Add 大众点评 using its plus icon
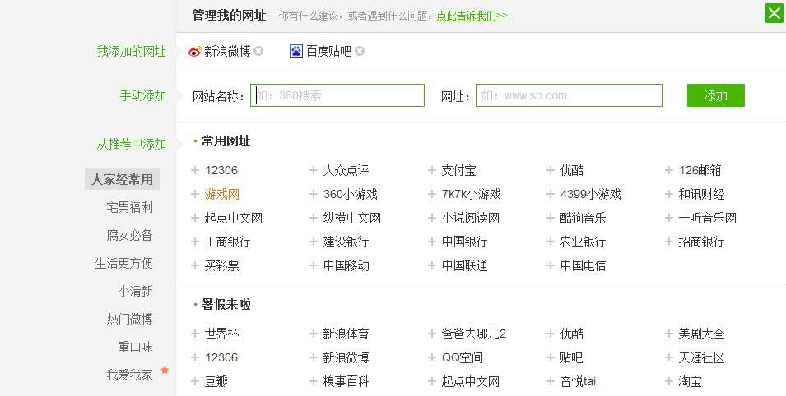786x396 pixels. pyautogui.click(x=314, y=170)
